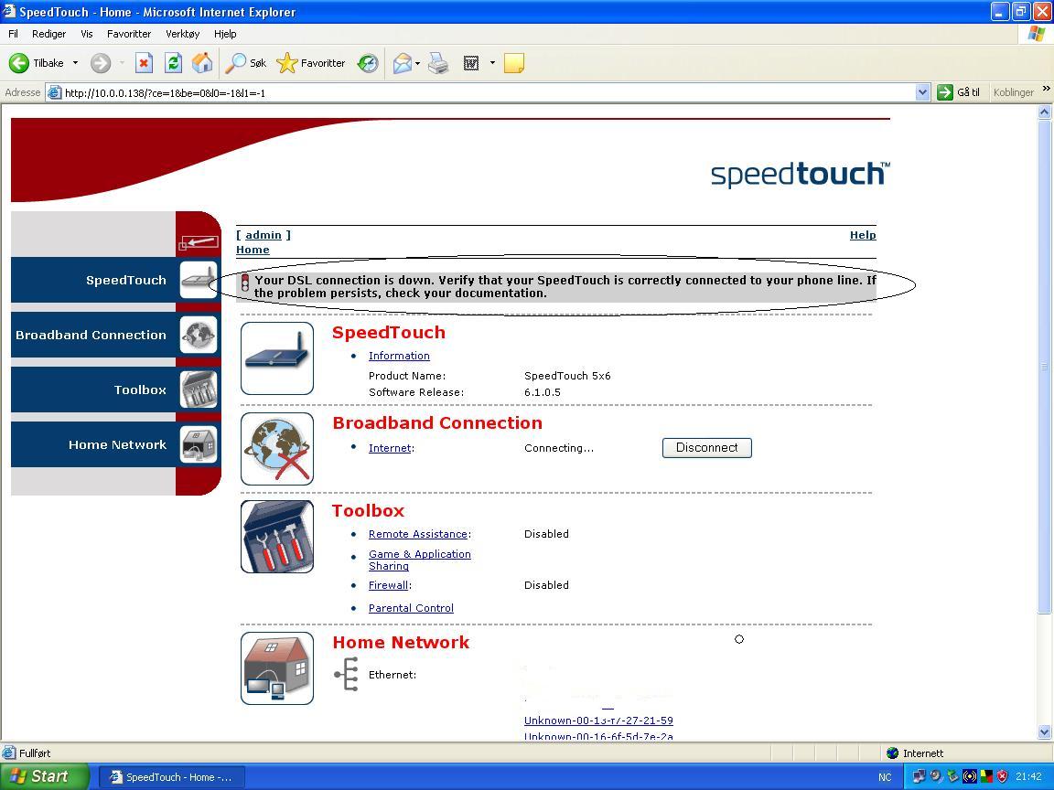Open Game & Application Sharing link
The image size is (1054, 790).
click(419, 560)
